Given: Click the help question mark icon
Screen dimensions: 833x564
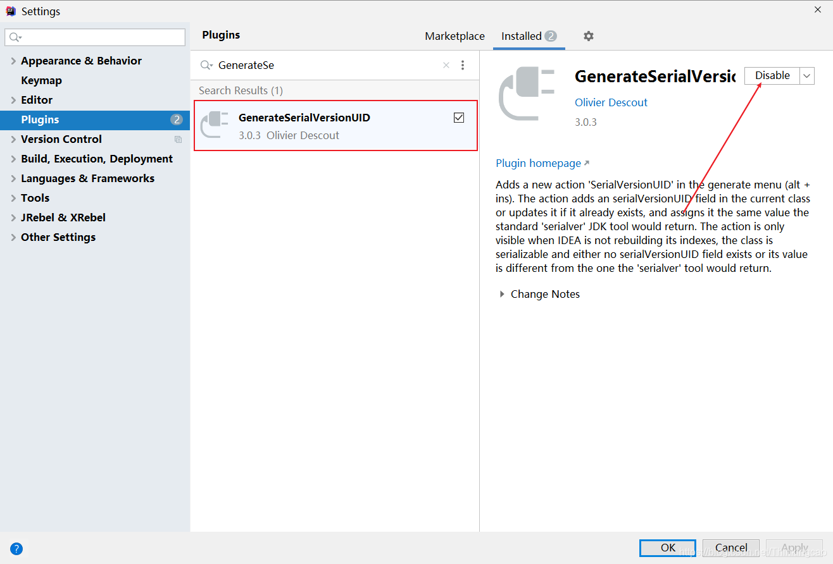Looking at the screenshot, I should point(16,548).
